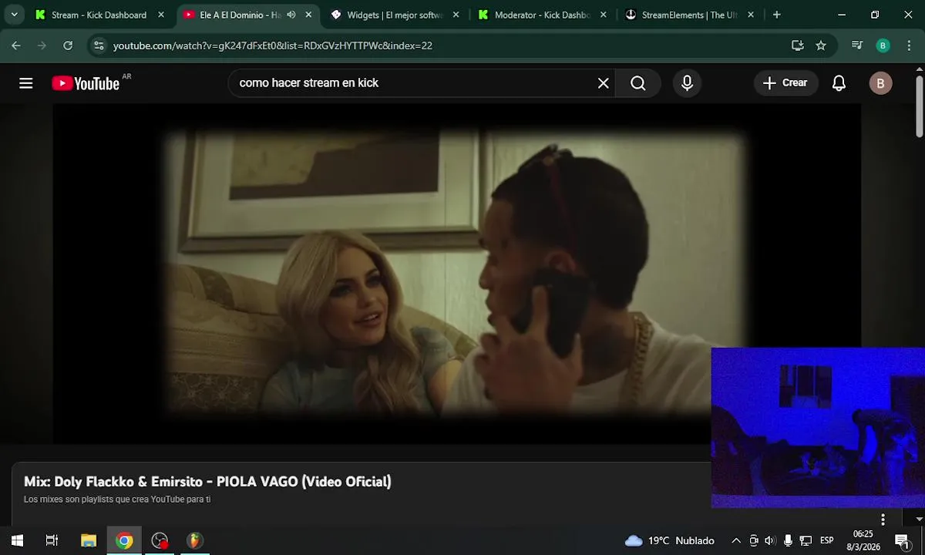Open File Explorer from the taskbar
The image size is (925, 555).
89,540
